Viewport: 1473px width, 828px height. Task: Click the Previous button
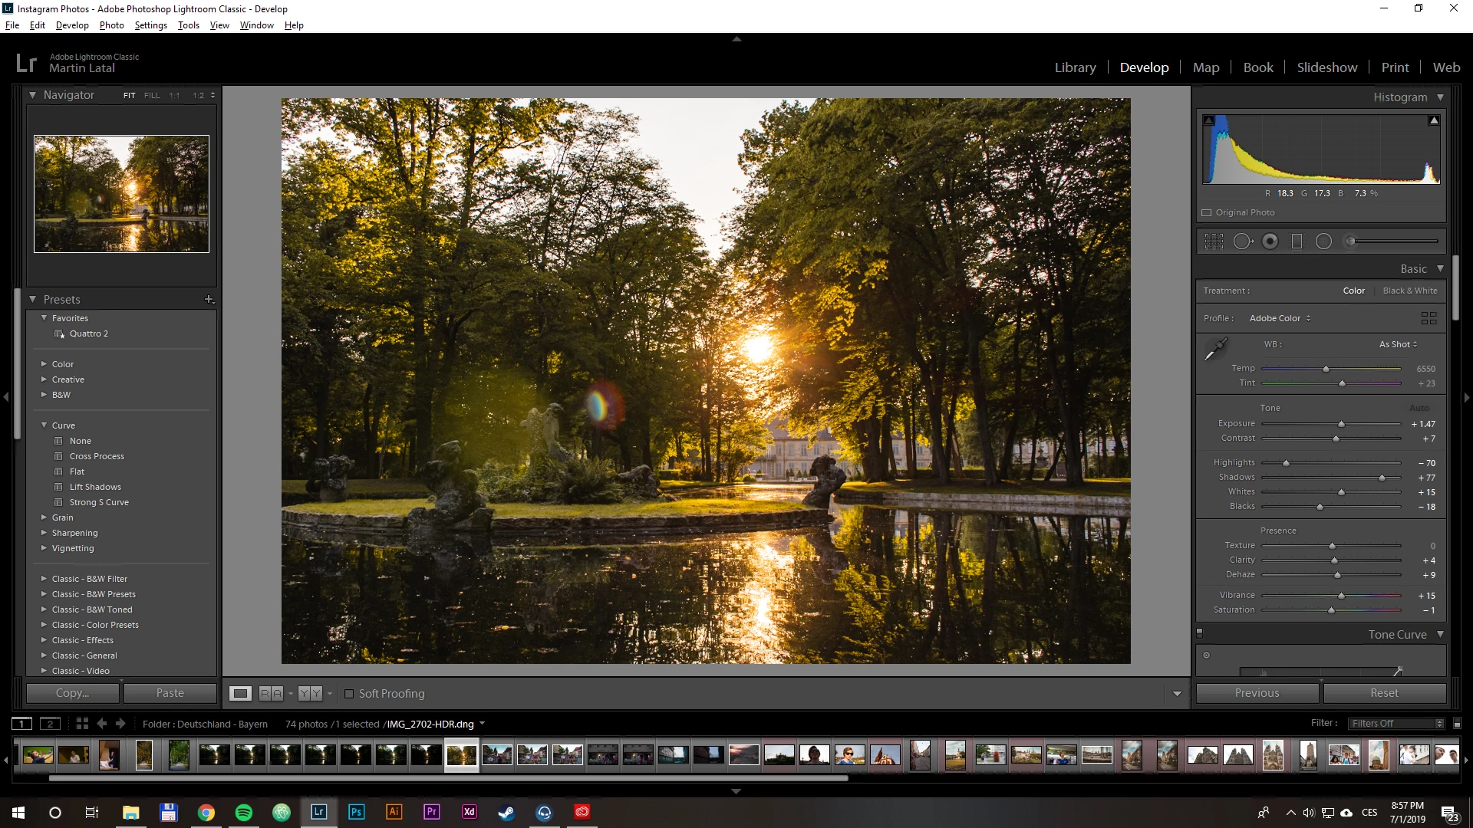(x=1257, y=693)
